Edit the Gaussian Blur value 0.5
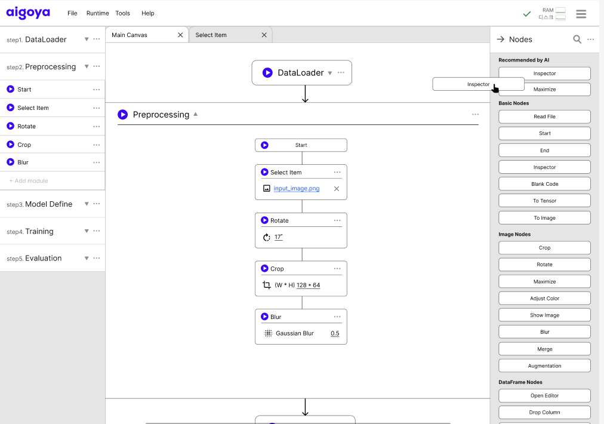 (335, 333)
